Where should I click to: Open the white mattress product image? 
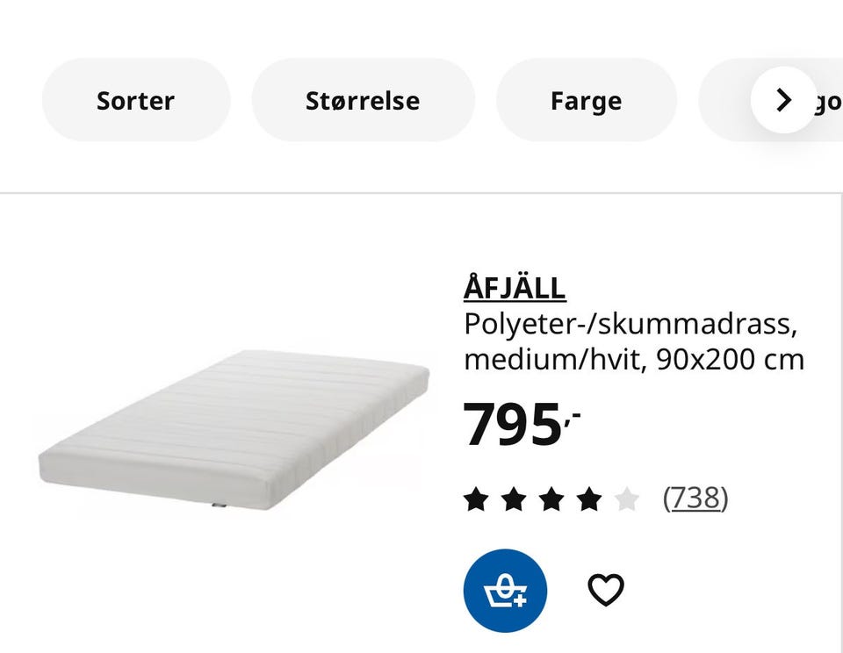click(x=234, y=429)
